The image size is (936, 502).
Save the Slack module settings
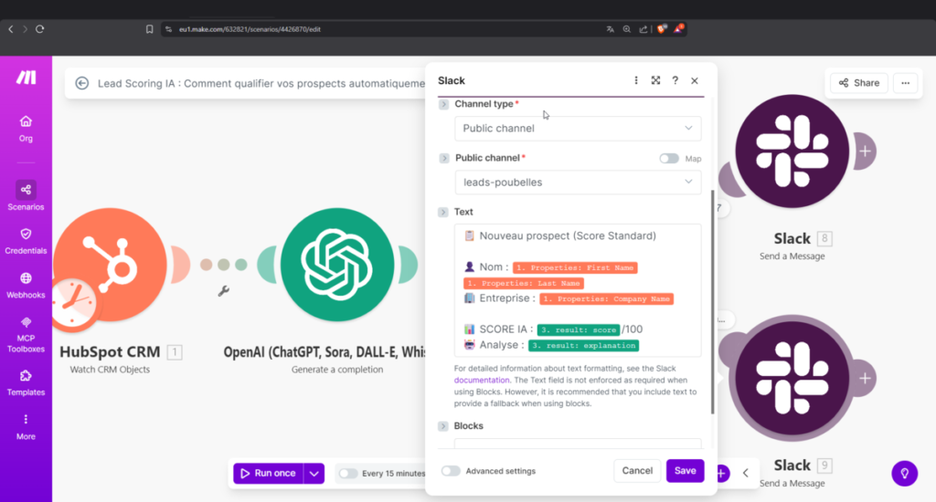coord(685,471)
